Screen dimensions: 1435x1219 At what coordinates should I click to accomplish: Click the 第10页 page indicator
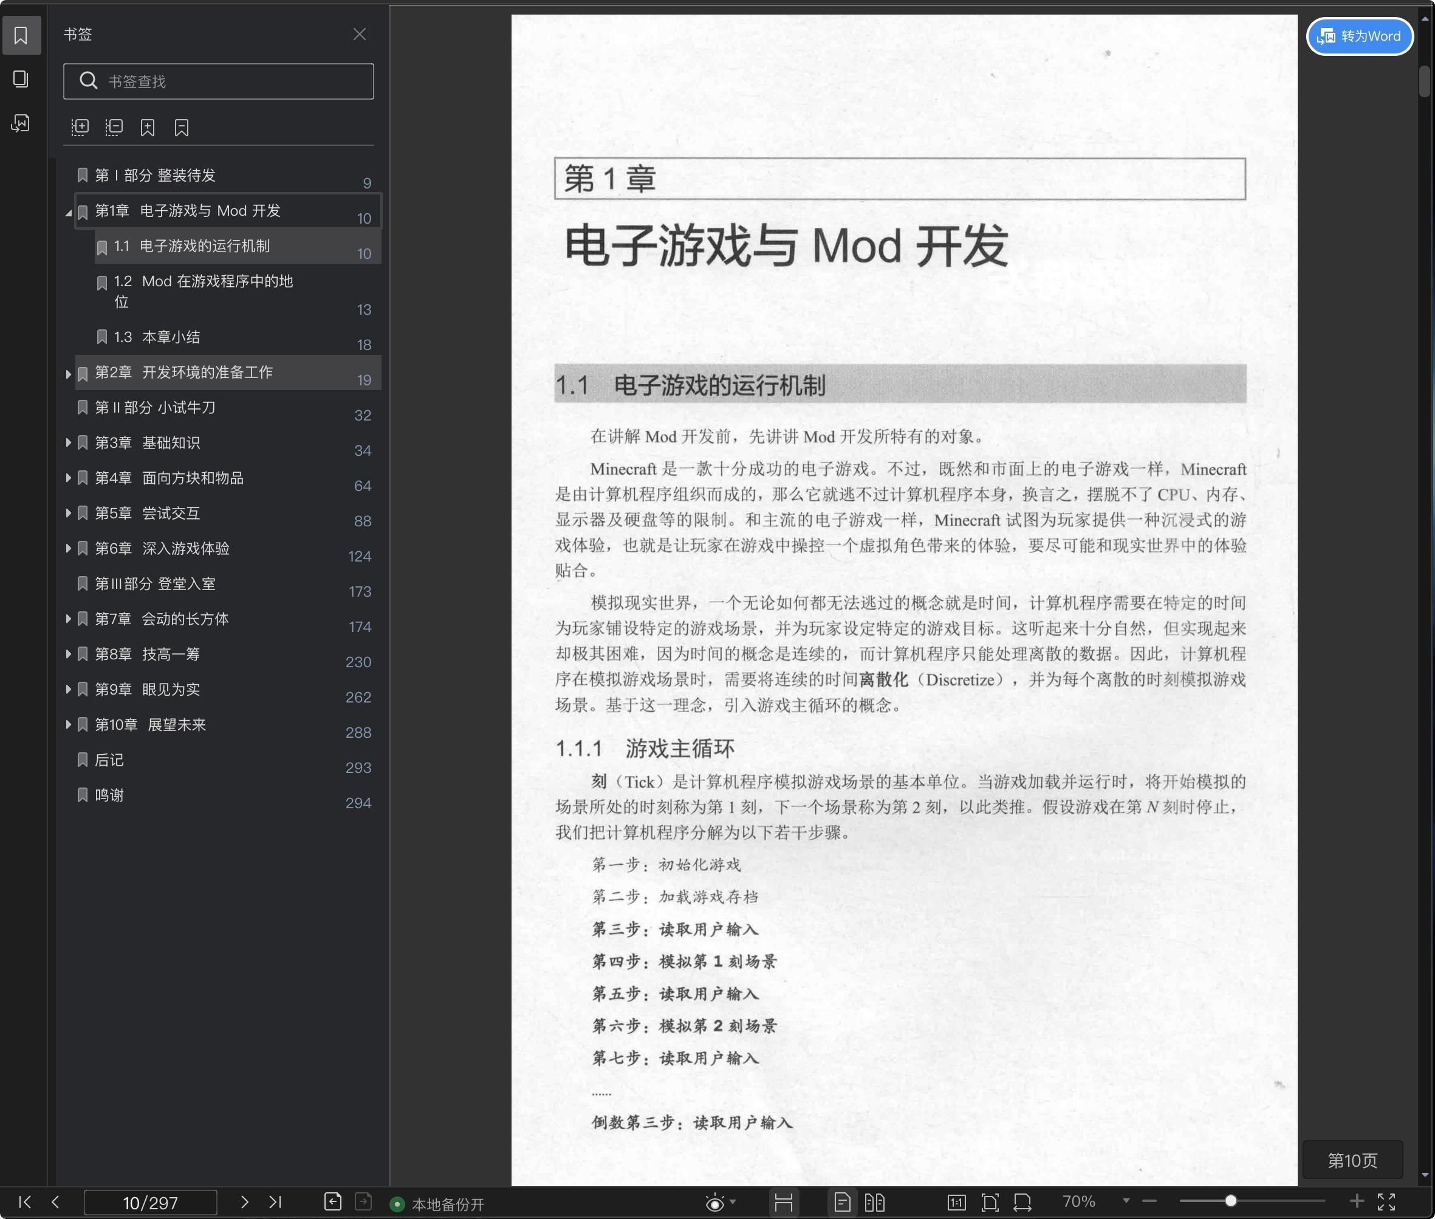1352,1160
